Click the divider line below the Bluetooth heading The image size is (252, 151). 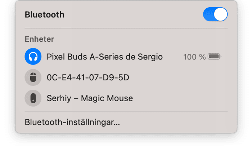pyautogui.click(x=126, y=28)
